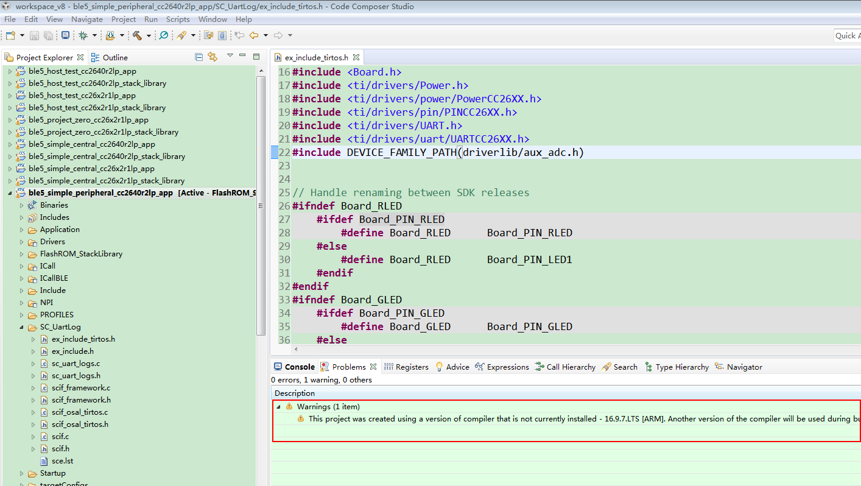Viewport: 861px width, 486px height.
Task: Select sc_uart_logs.c in the tree
Action: pyautogui.click(x=76, y=364)
